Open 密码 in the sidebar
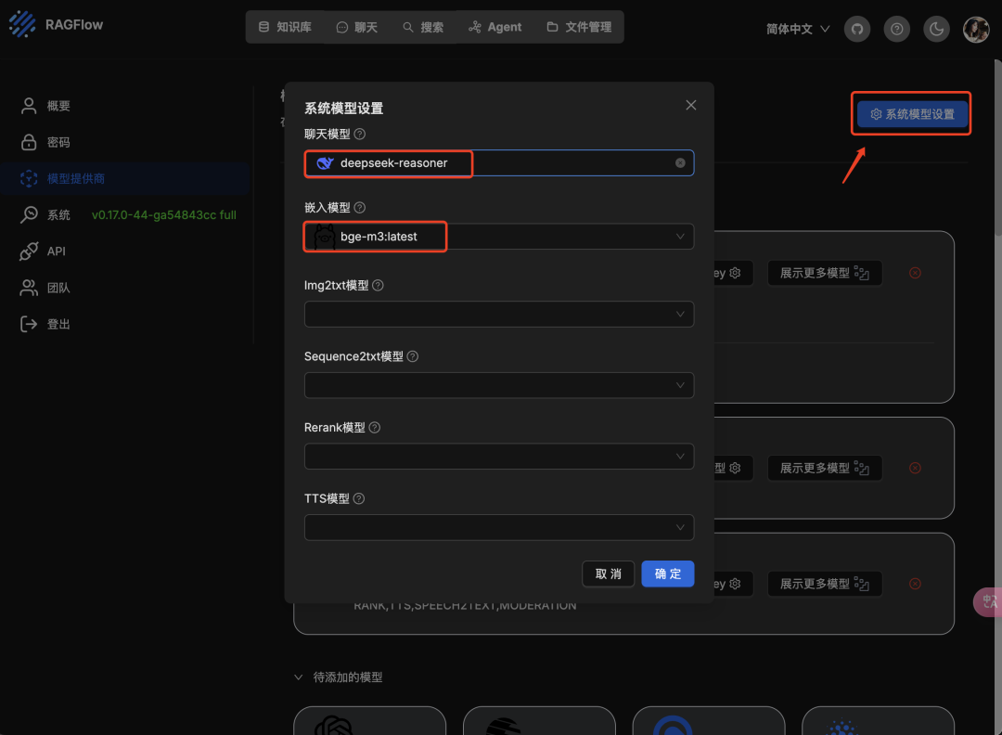This screenshot has height=735, width=1002. click(126, 142)
